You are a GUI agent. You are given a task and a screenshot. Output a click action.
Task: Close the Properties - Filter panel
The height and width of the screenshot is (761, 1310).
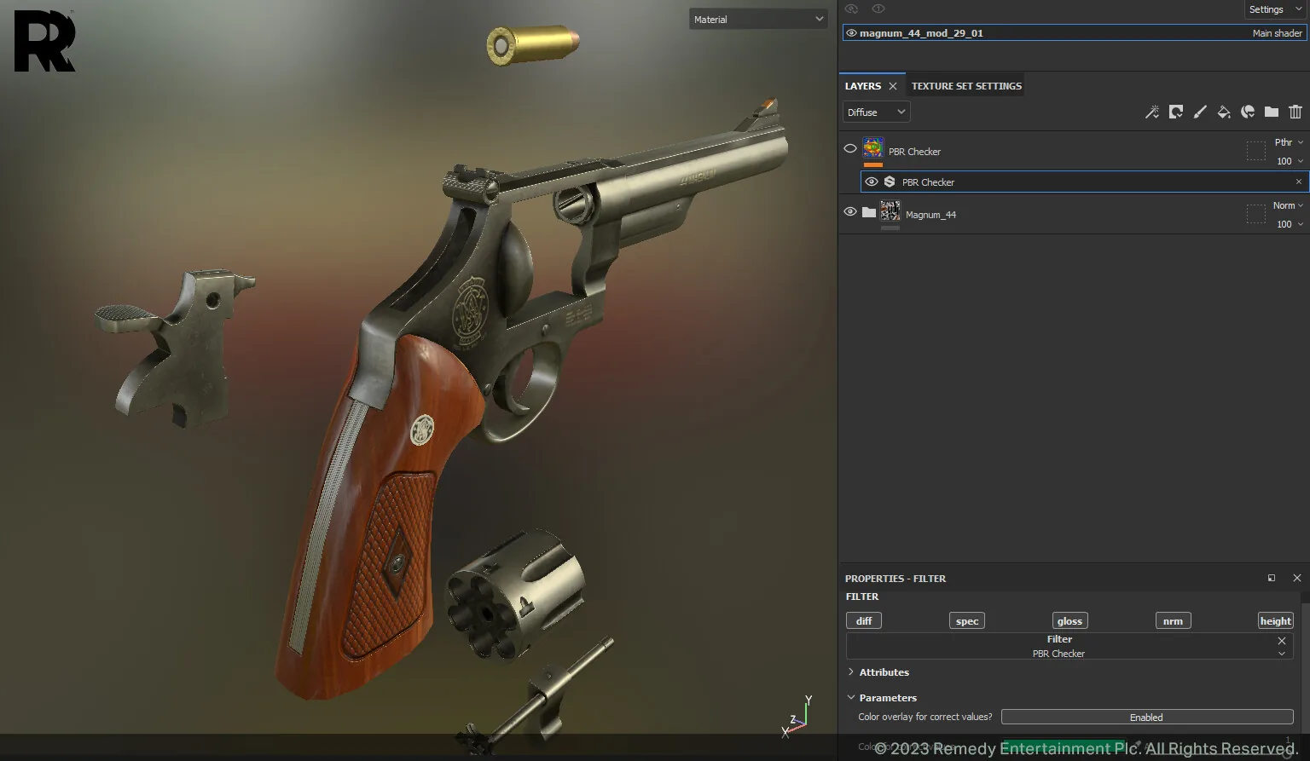coord(1296,578)
